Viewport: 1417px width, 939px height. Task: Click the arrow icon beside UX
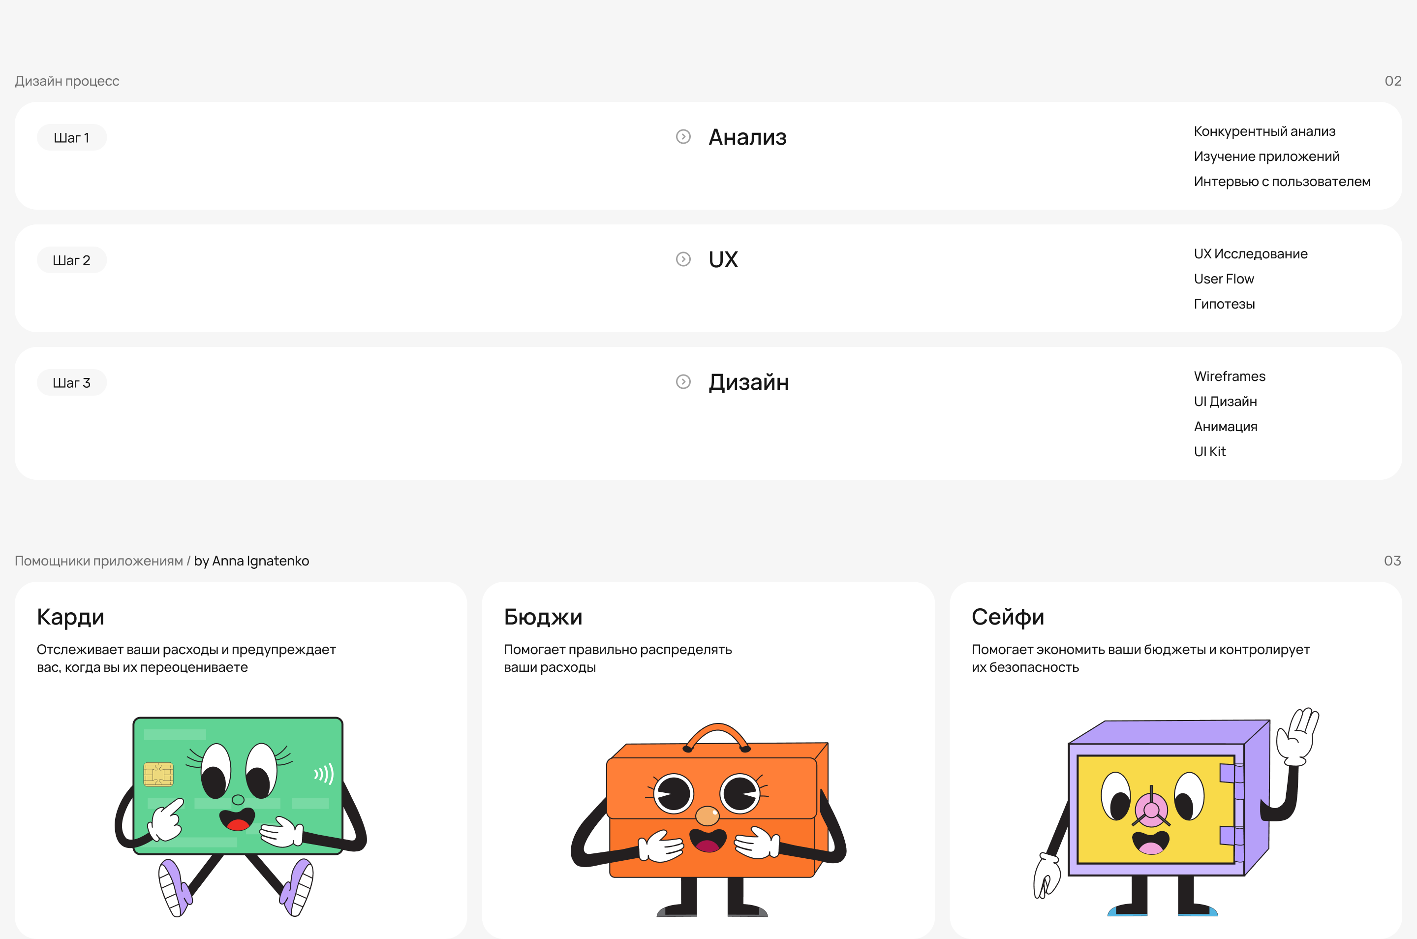683,259
